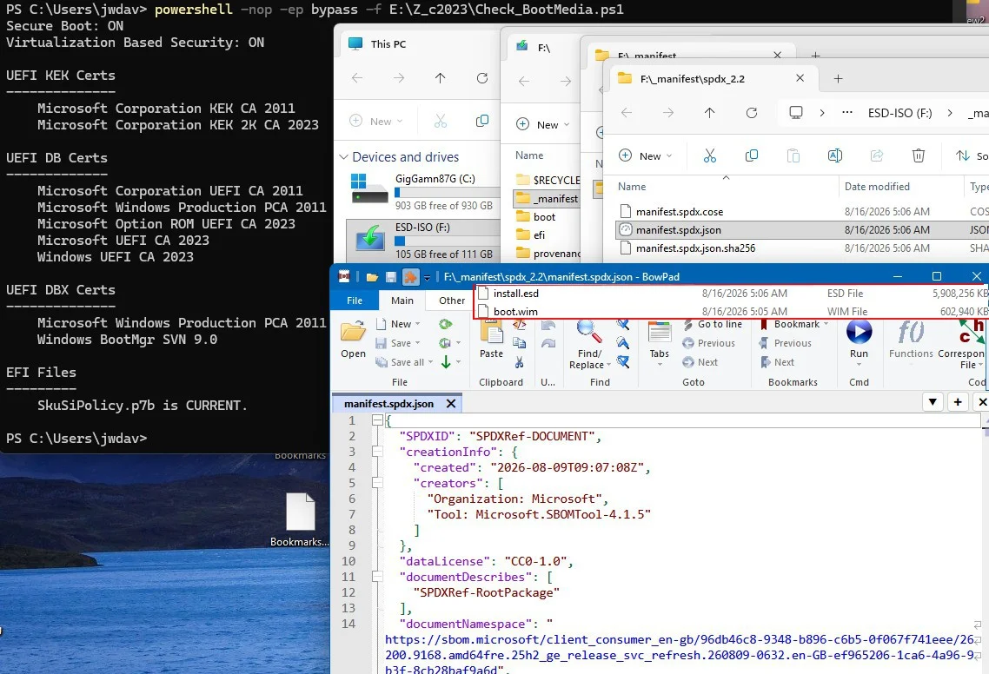Click the green Reload icon in BowPad File group
The height and width of the screenshot is (674, 989).
coord(445,324)
